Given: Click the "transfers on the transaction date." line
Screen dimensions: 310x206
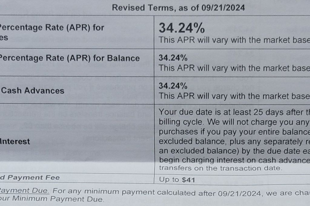Looking at the screenshot, I should pyautogui.click(x=220, y=169).
